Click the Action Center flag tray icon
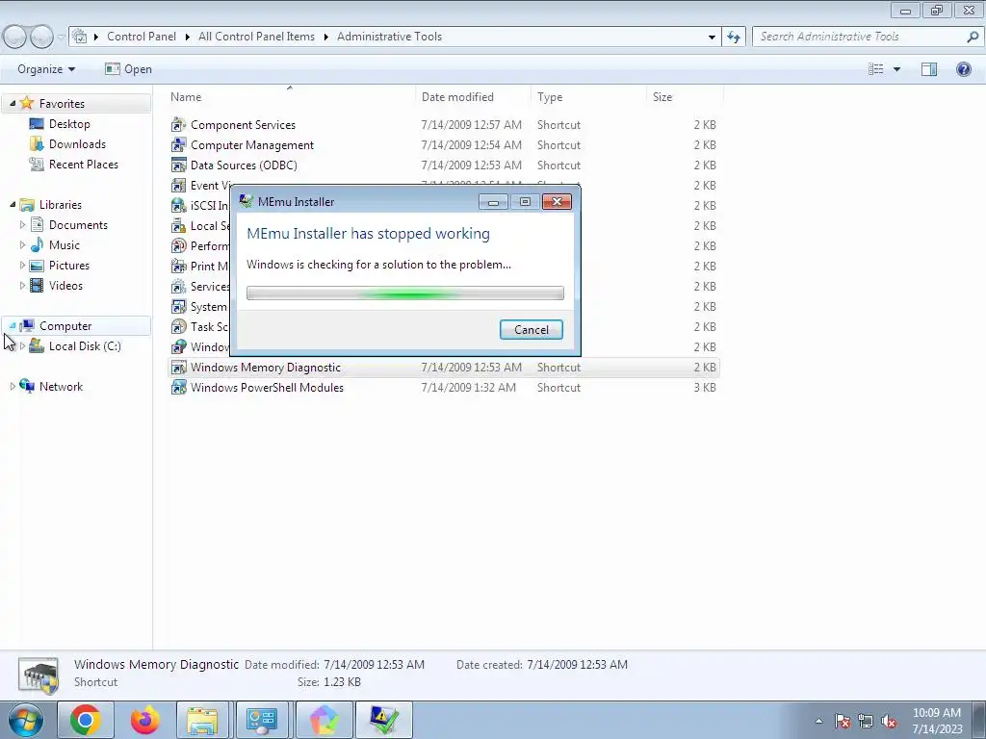Screen dimensions: 986x739 [843, 721]
